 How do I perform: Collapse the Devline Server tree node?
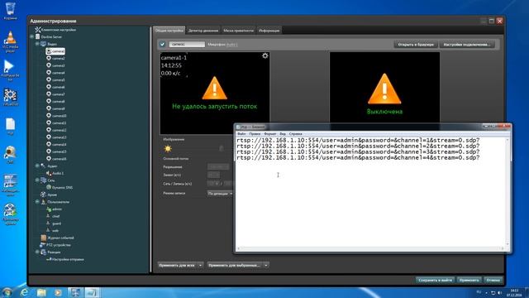pyautogui.click(x=32, y=36)
